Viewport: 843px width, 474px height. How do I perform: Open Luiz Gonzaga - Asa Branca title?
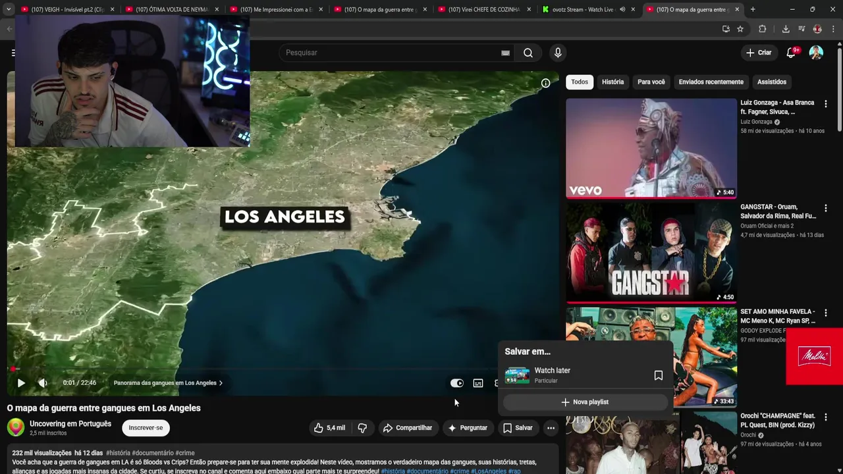pyautogui.click(x=777, y=107)
